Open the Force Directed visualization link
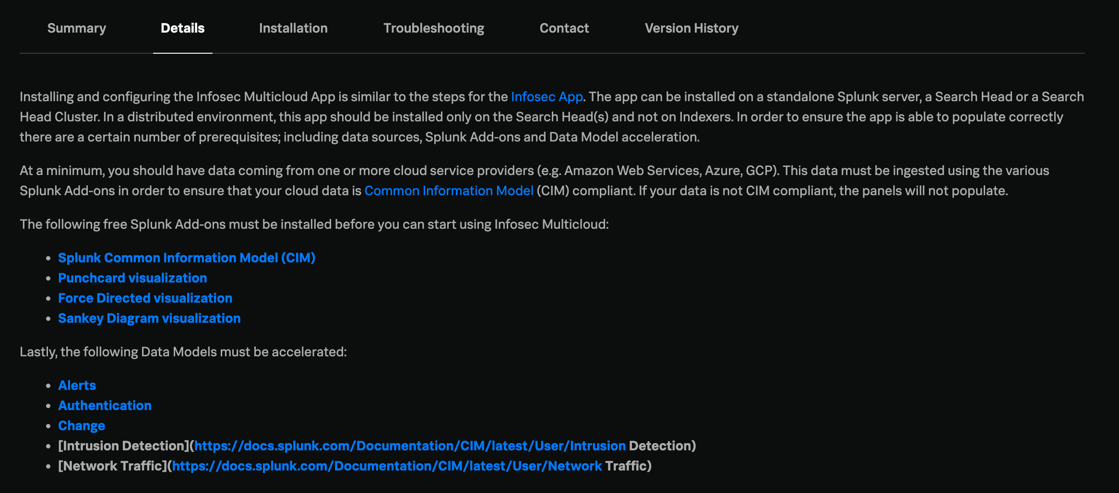Viewport: 1119px width, 493px height. (145, 298)
